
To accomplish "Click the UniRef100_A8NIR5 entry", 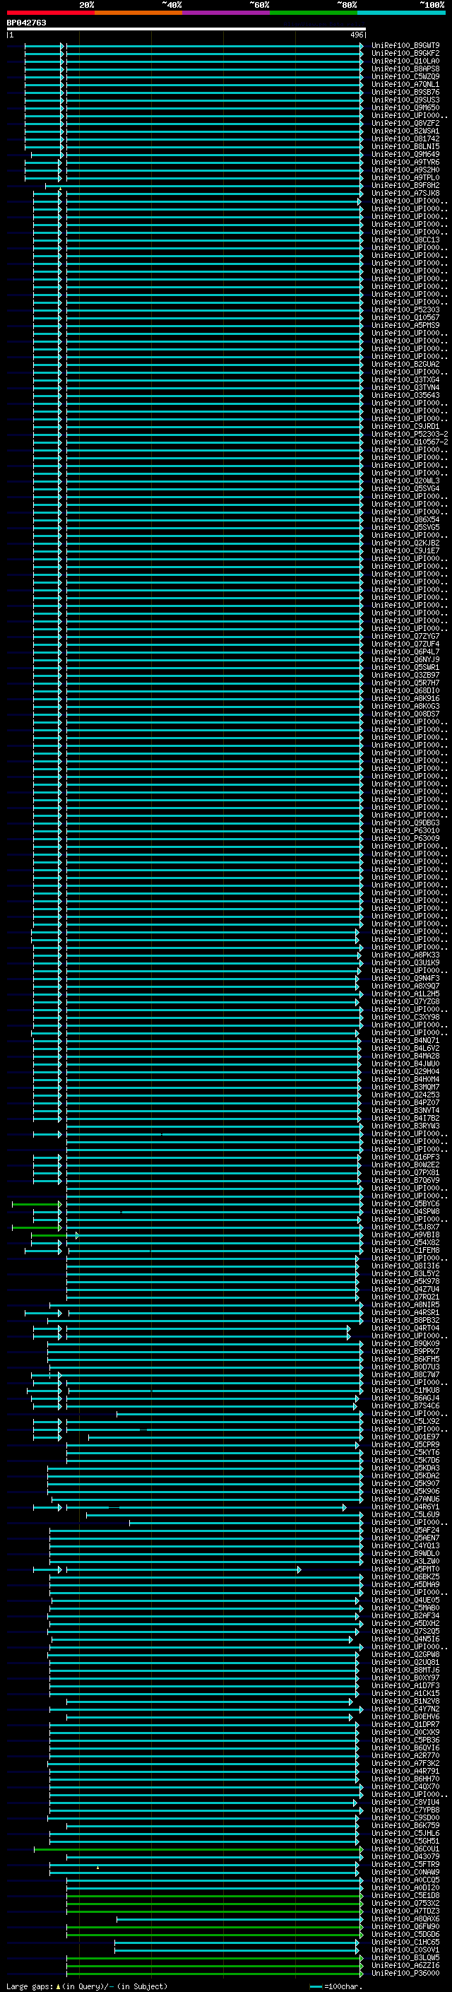I will tap(405, 1304).
